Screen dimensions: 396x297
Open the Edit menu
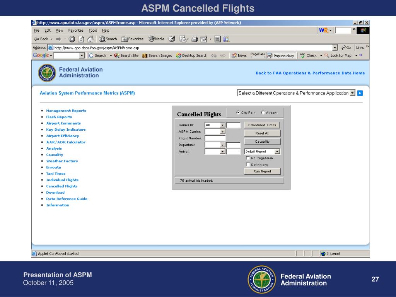coord(48,30)
